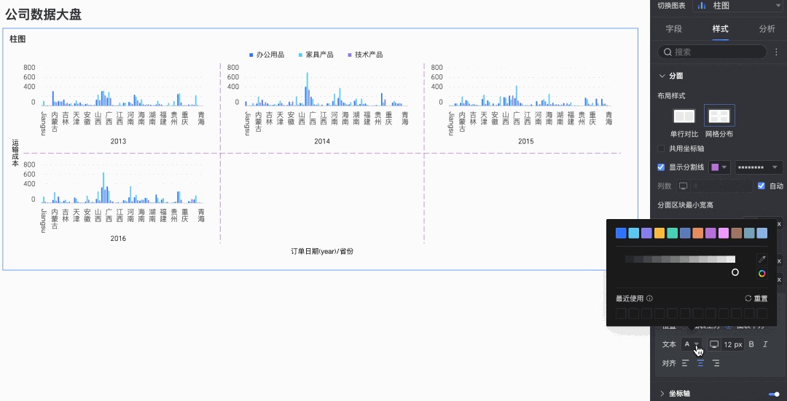Image resolution: width=787 pixels, height=401 pixels.
Task: Open the custom color wheel icon
Action: (762, 273)
